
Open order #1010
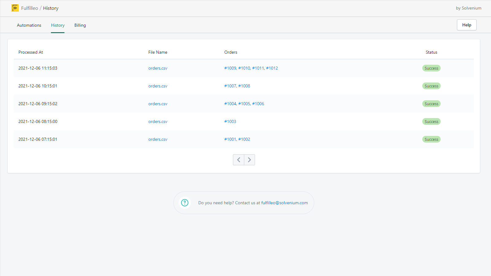pyautogui.click(x=244, y=68)
